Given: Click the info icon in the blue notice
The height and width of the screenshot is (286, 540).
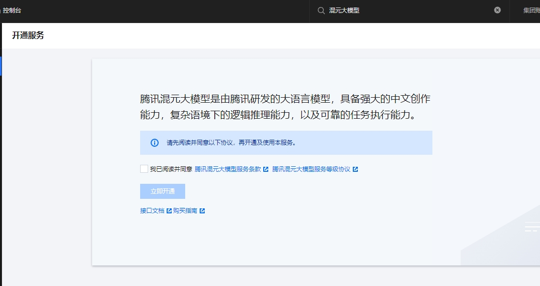Looking at the screenshot, I should point(155,143).
